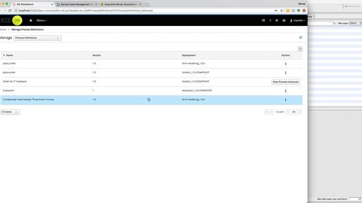Go to previous page of the table
Image resolution: width=362 pixels, height=203 pixels.
271,112
